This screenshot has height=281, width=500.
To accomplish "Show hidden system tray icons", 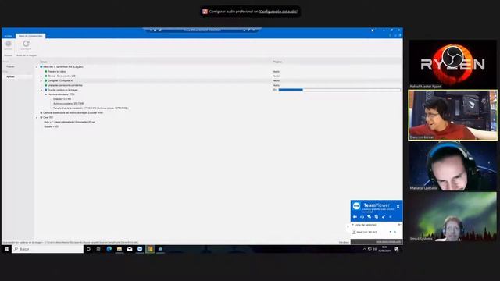I will tap(364, 249).
